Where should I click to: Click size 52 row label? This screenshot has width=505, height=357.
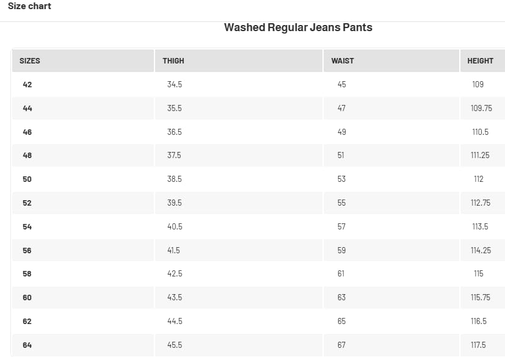coord(27,203)
